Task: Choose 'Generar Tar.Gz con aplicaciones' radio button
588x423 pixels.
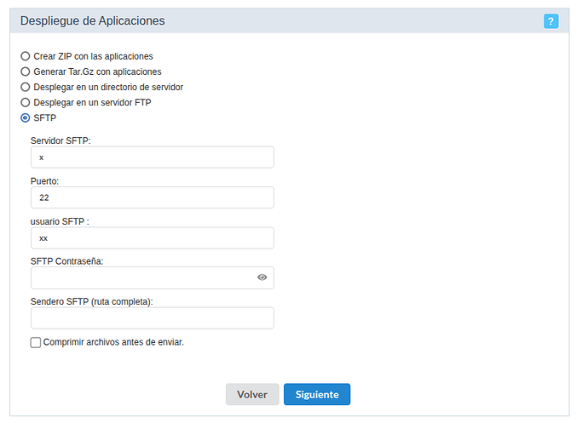Action: [x=26, y=71]
